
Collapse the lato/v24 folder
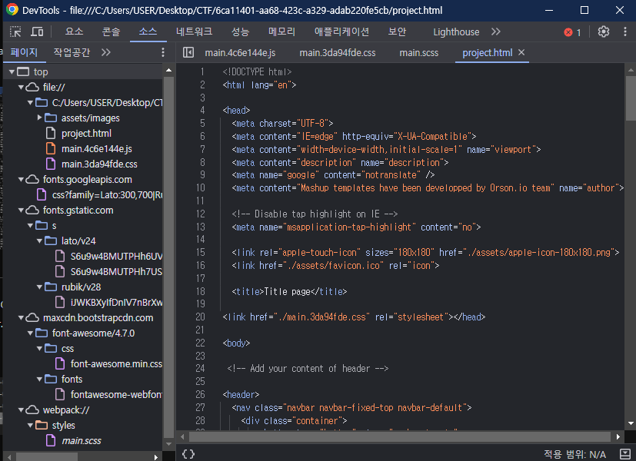[40, 241]
